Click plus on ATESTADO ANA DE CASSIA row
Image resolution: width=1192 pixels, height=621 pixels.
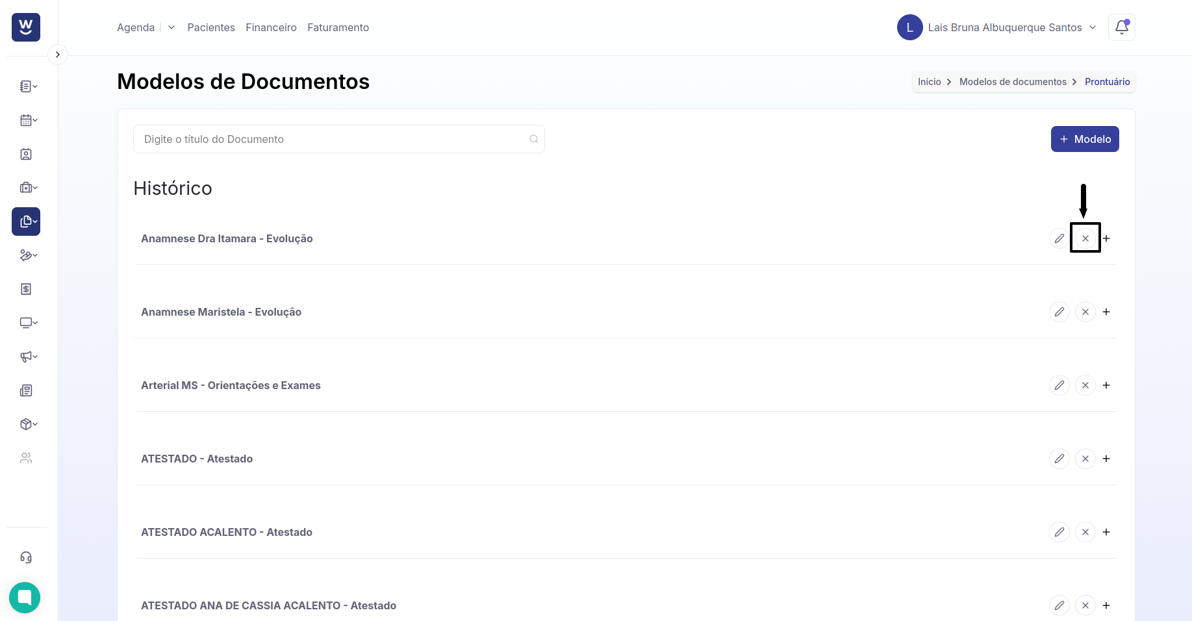1106,605
